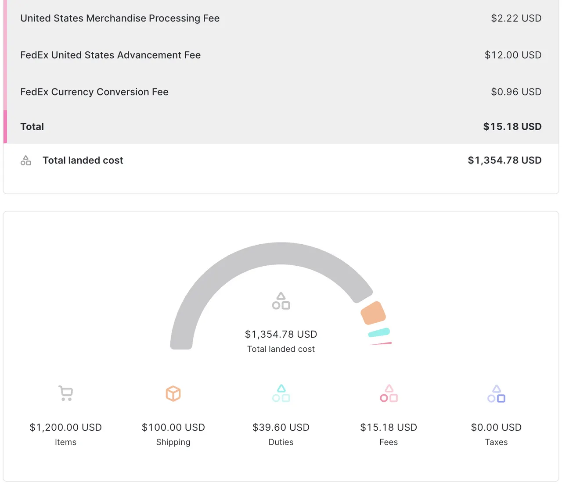Viewport: 562px width, 485px height.
Task: Click the shopping cart icon above Items
Action: pos(65,393)
